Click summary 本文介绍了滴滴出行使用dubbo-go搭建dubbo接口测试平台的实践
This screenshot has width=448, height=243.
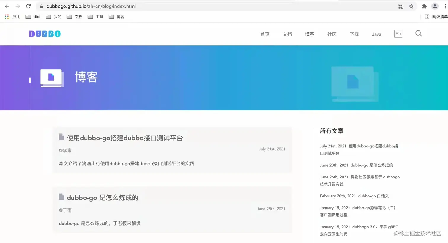coord(127,164)
